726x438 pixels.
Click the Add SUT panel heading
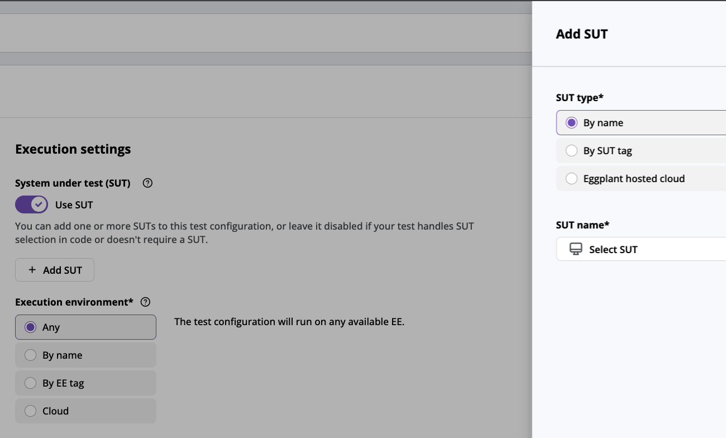point(581,34)
